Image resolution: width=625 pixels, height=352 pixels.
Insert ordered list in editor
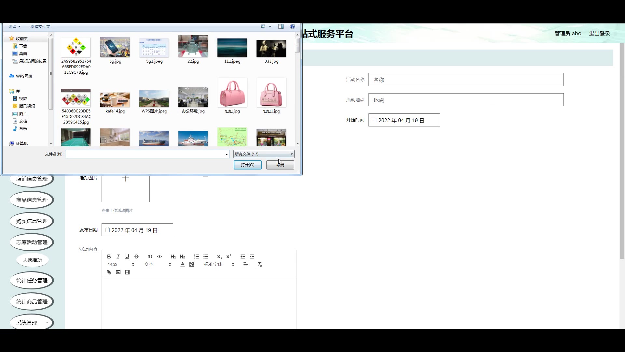pos(197,257)
